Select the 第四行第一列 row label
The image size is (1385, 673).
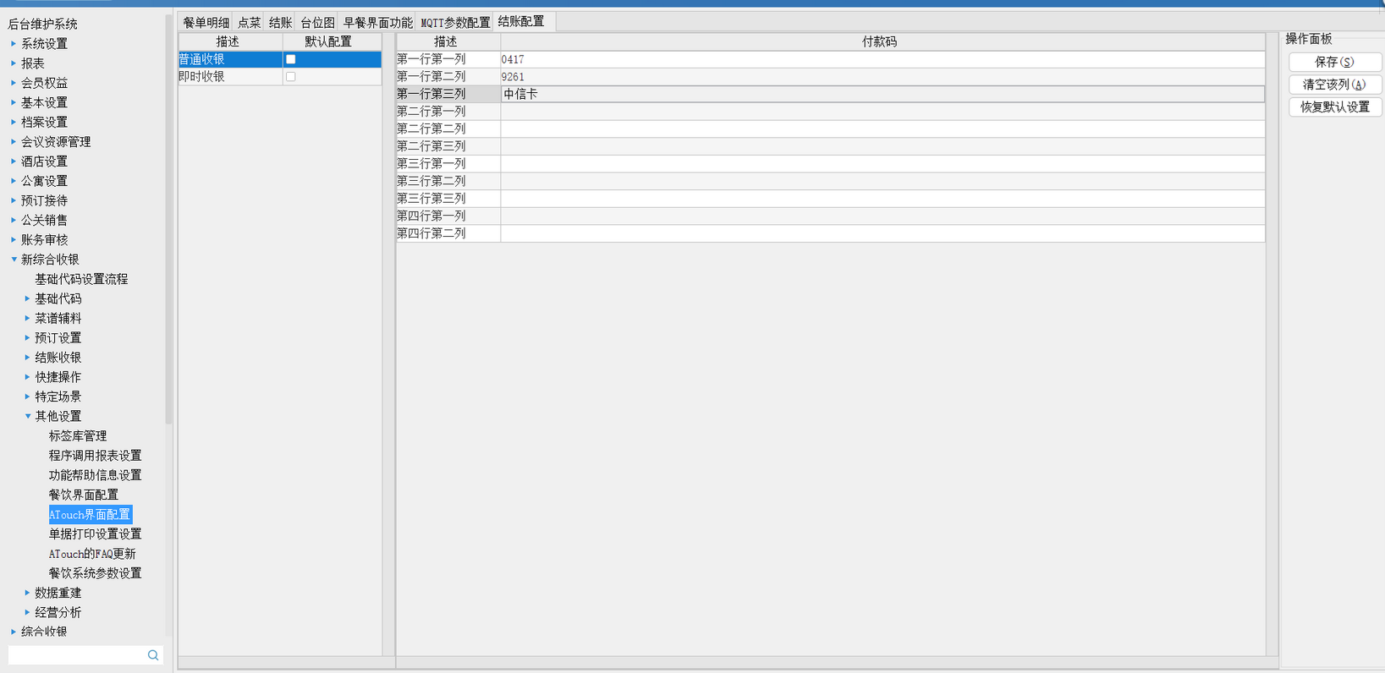(x=448, y=216)
